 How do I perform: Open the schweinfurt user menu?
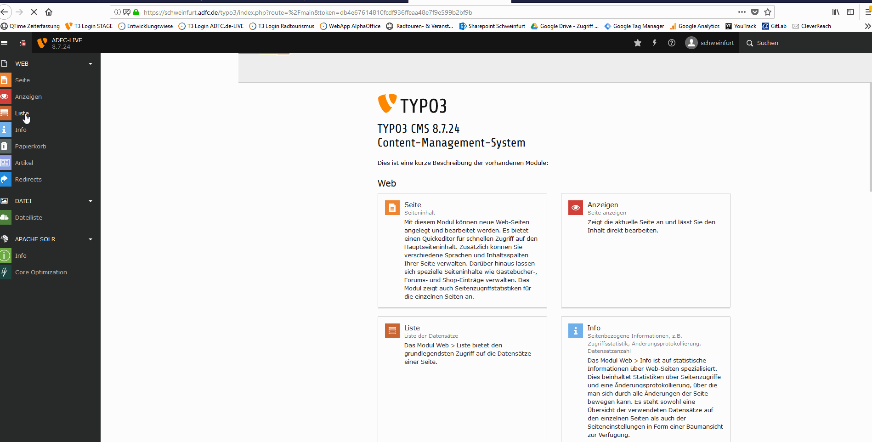[710, 43]
